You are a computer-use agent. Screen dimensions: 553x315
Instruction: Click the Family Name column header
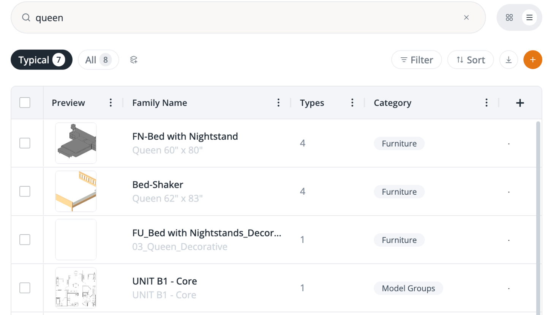point(160,103)
